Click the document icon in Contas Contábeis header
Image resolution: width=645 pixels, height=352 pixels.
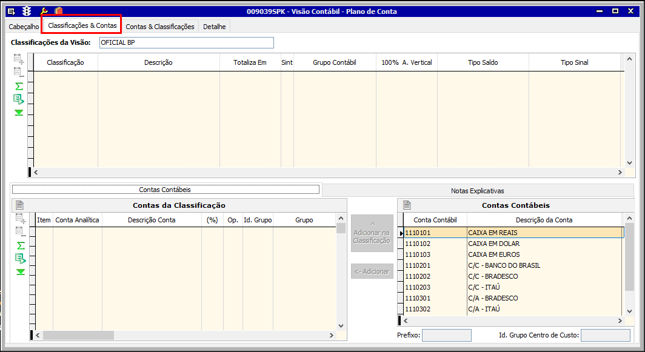(x=407, y=205)
